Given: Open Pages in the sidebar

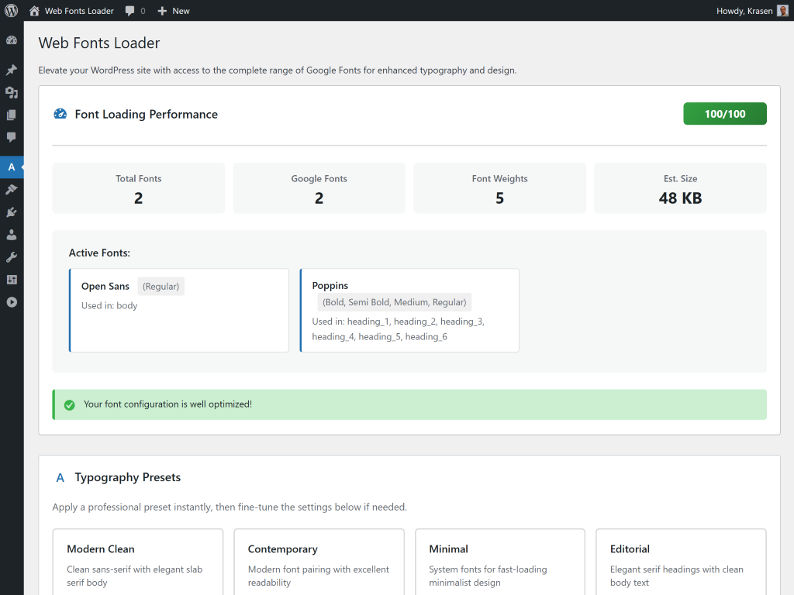Looking at the screenshot, I should click(12, 115).
